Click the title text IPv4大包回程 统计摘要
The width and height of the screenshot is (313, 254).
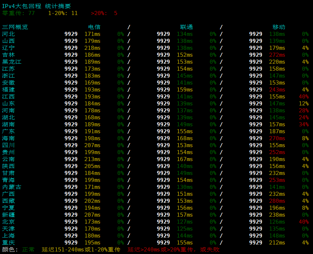point(36,6)
